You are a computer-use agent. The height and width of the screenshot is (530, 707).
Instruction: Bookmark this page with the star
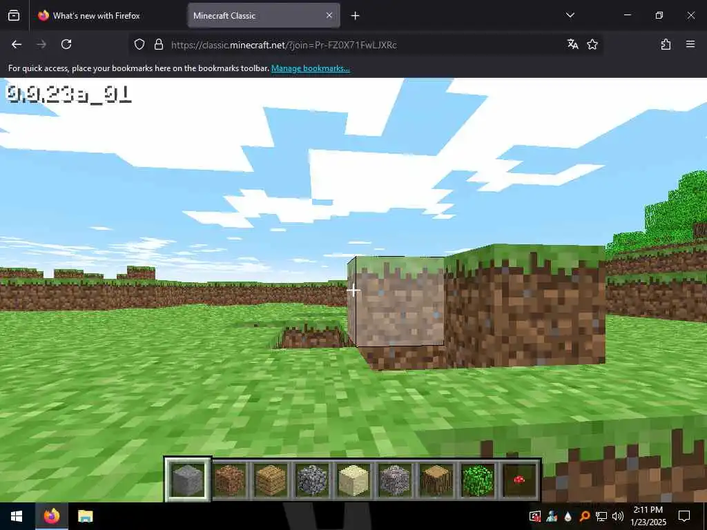tap(592, 44)
